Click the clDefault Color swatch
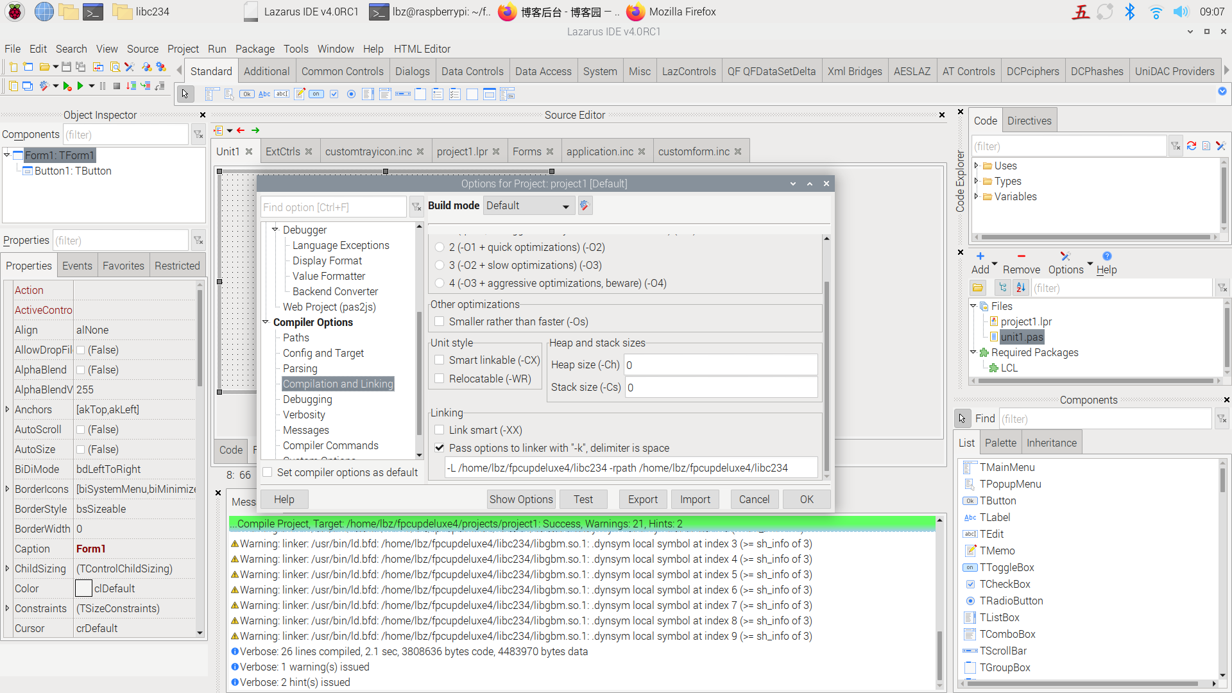Screen dimensions: 1232x693 coord(83,588)
